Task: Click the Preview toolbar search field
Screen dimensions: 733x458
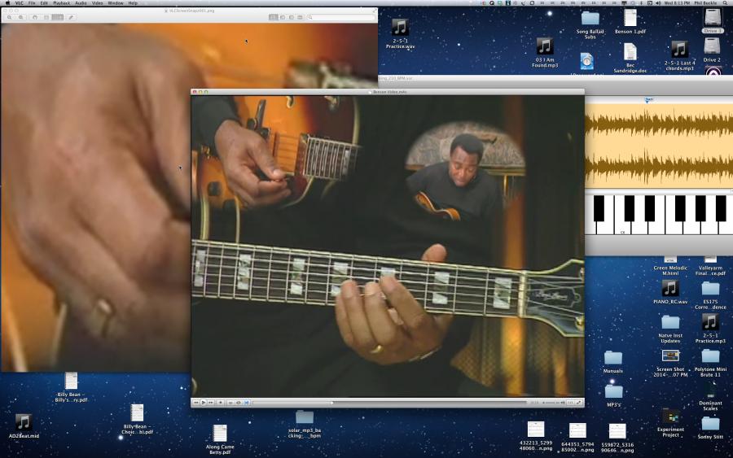Action: coord(340,17)
